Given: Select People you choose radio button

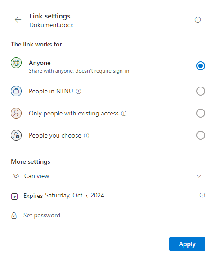Looking at the screenshot, I should point(201,135).
